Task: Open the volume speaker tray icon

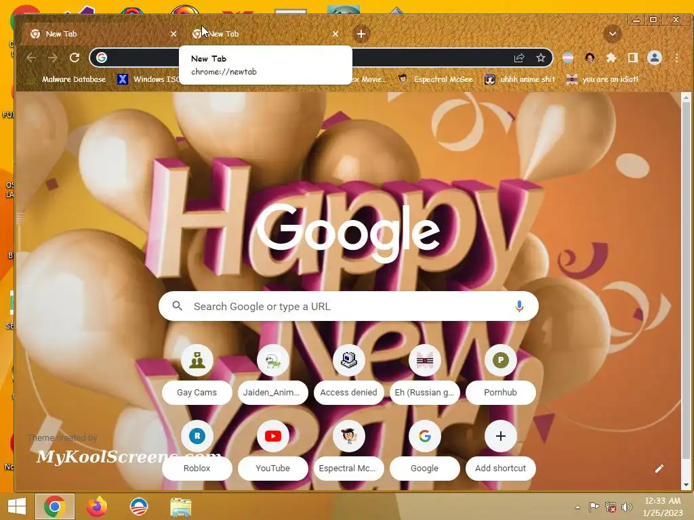Action: pyautogui.click(x=627, y=507)
